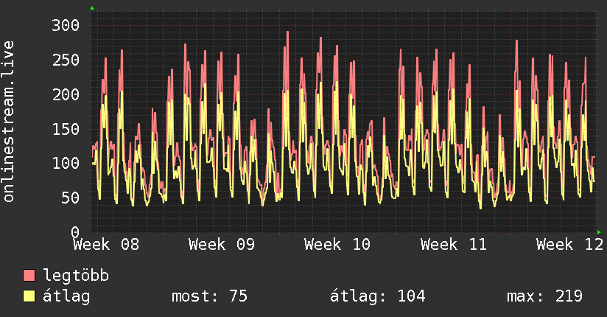Click the 200 y-axis value
607x317 pixels.
[x=66, y=94]
